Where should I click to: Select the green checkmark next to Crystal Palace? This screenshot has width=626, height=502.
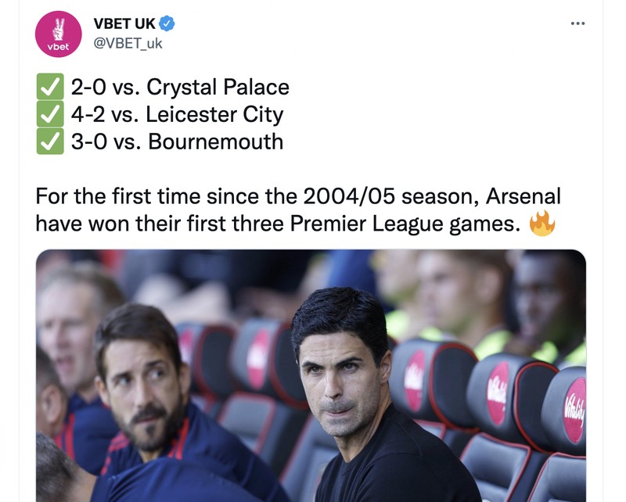click(x=49, y=87)
